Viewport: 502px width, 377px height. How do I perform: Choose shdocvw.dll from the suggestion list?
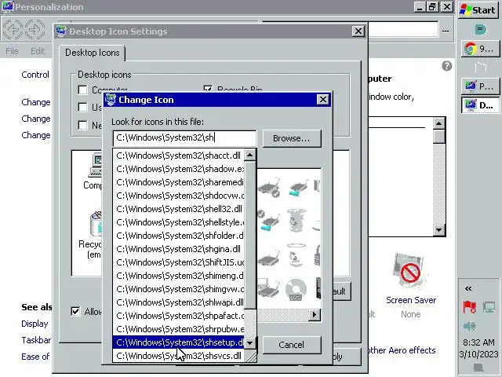tap(179, 196)
